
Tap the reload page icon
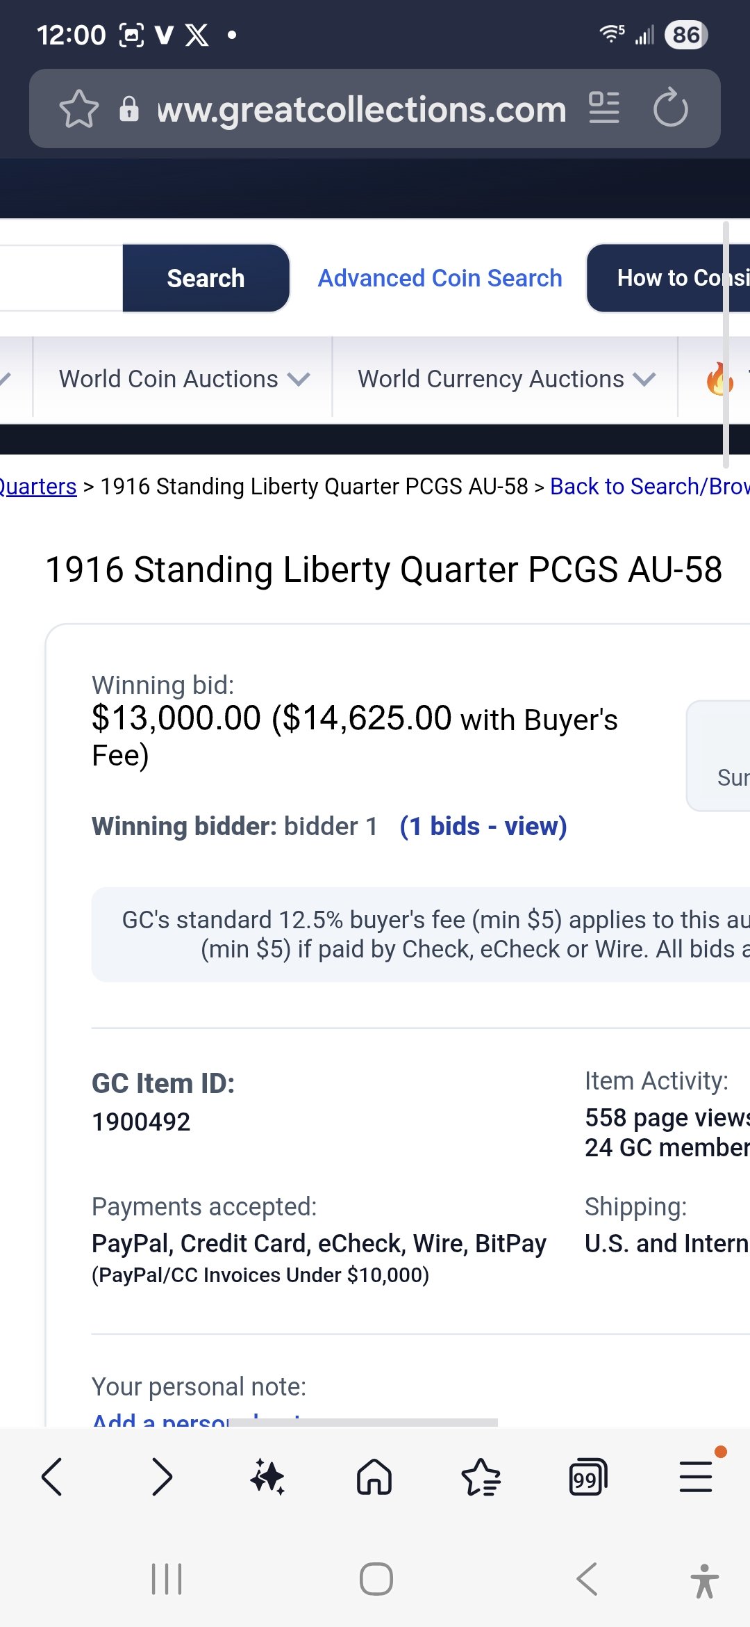click(x=670, y=108)
